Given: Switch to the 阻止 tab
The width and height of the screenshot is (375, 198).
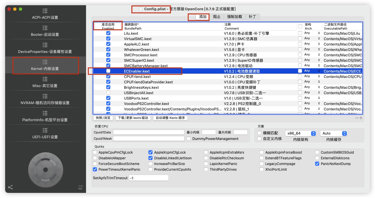Looking at the screenshot, I should coord(217,17).
